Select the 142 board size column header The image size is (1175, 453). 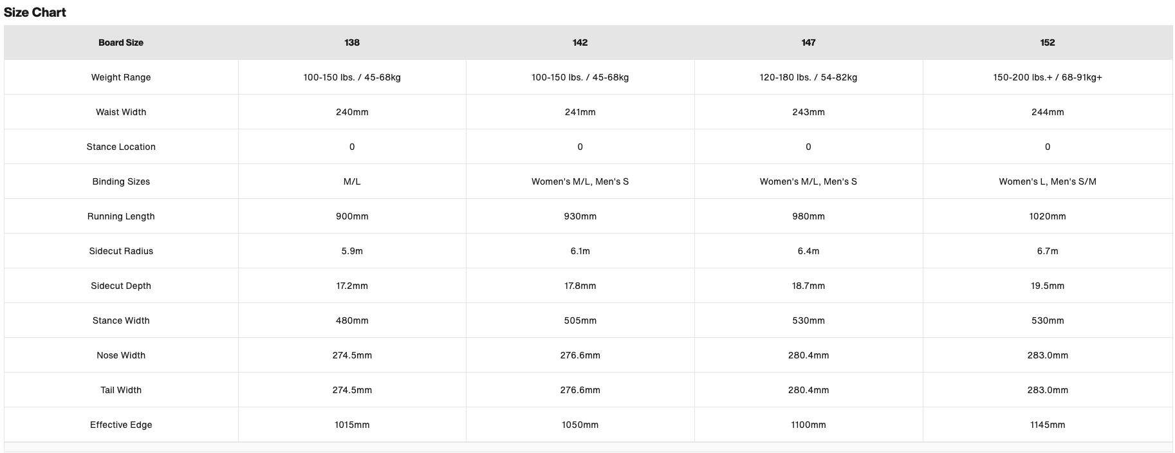click(580, 42)
